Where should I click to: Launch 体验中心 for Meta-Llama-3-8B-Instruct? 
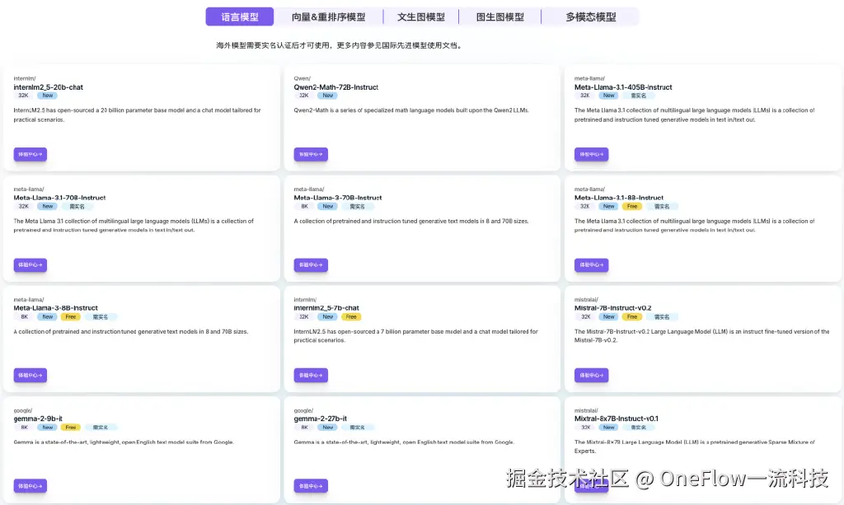(x=30, y=375)
